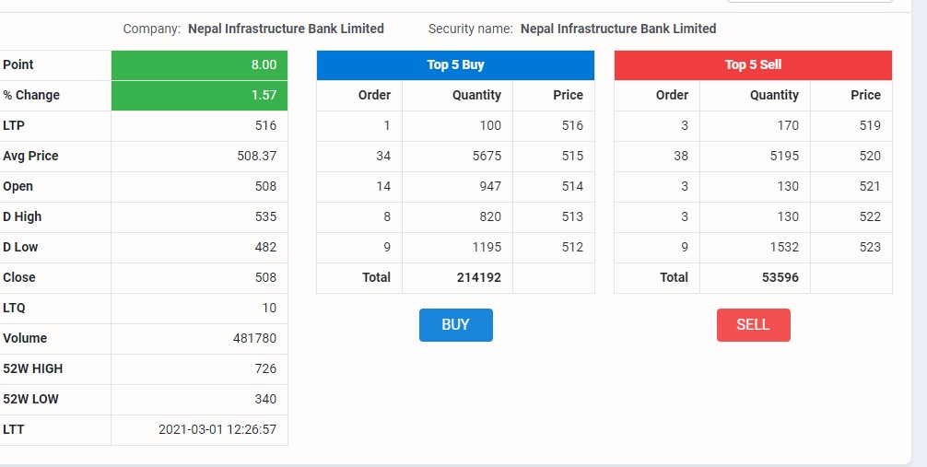Click the blue BUY button

pos(455,324)
